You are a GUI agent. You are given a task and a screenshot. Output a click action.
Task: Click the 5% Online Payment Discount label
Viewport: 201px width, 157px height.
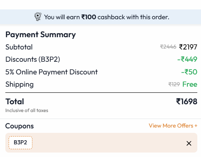tap(52, 72)
